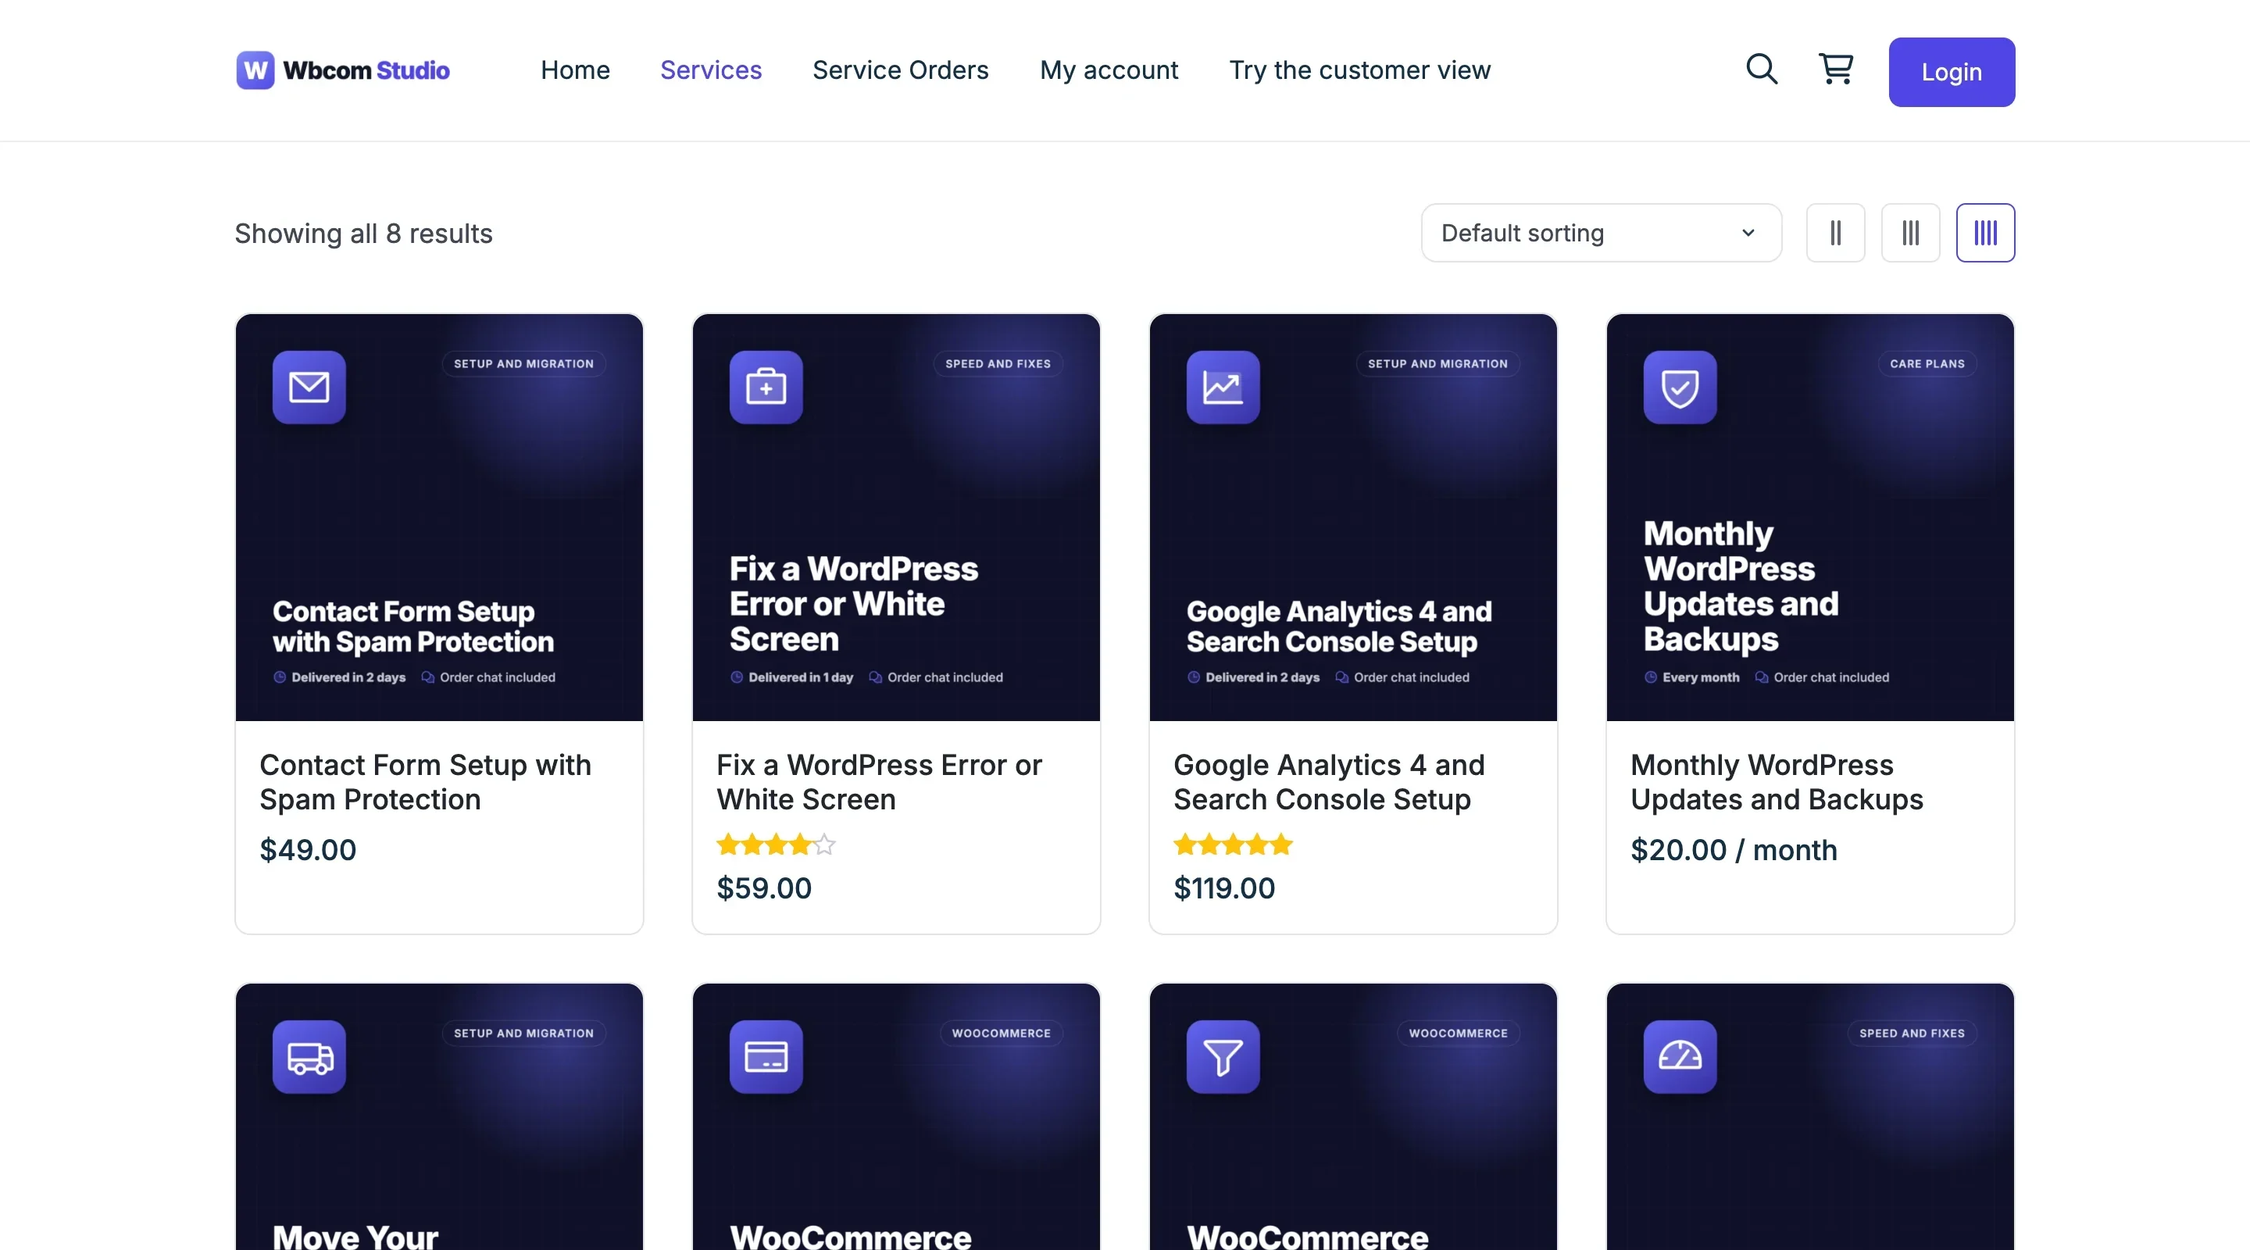Click the speedometer icon on Speed and Fixes card
Screen dimensions: 2250x1250
tap(1680, 1056)
